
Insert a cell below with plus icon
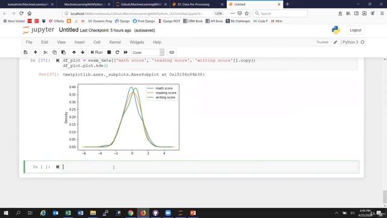click(35, 53)
